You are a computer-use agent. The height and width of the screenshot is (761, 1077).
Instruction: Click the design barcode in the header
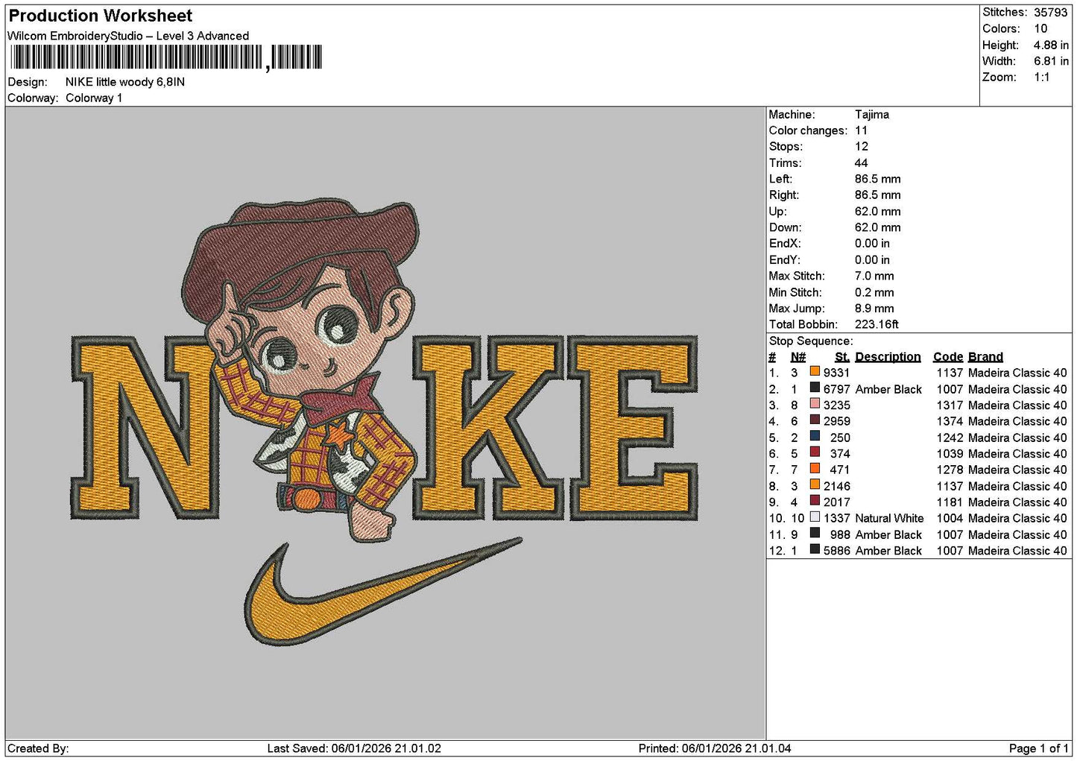(x=165, y=57)
